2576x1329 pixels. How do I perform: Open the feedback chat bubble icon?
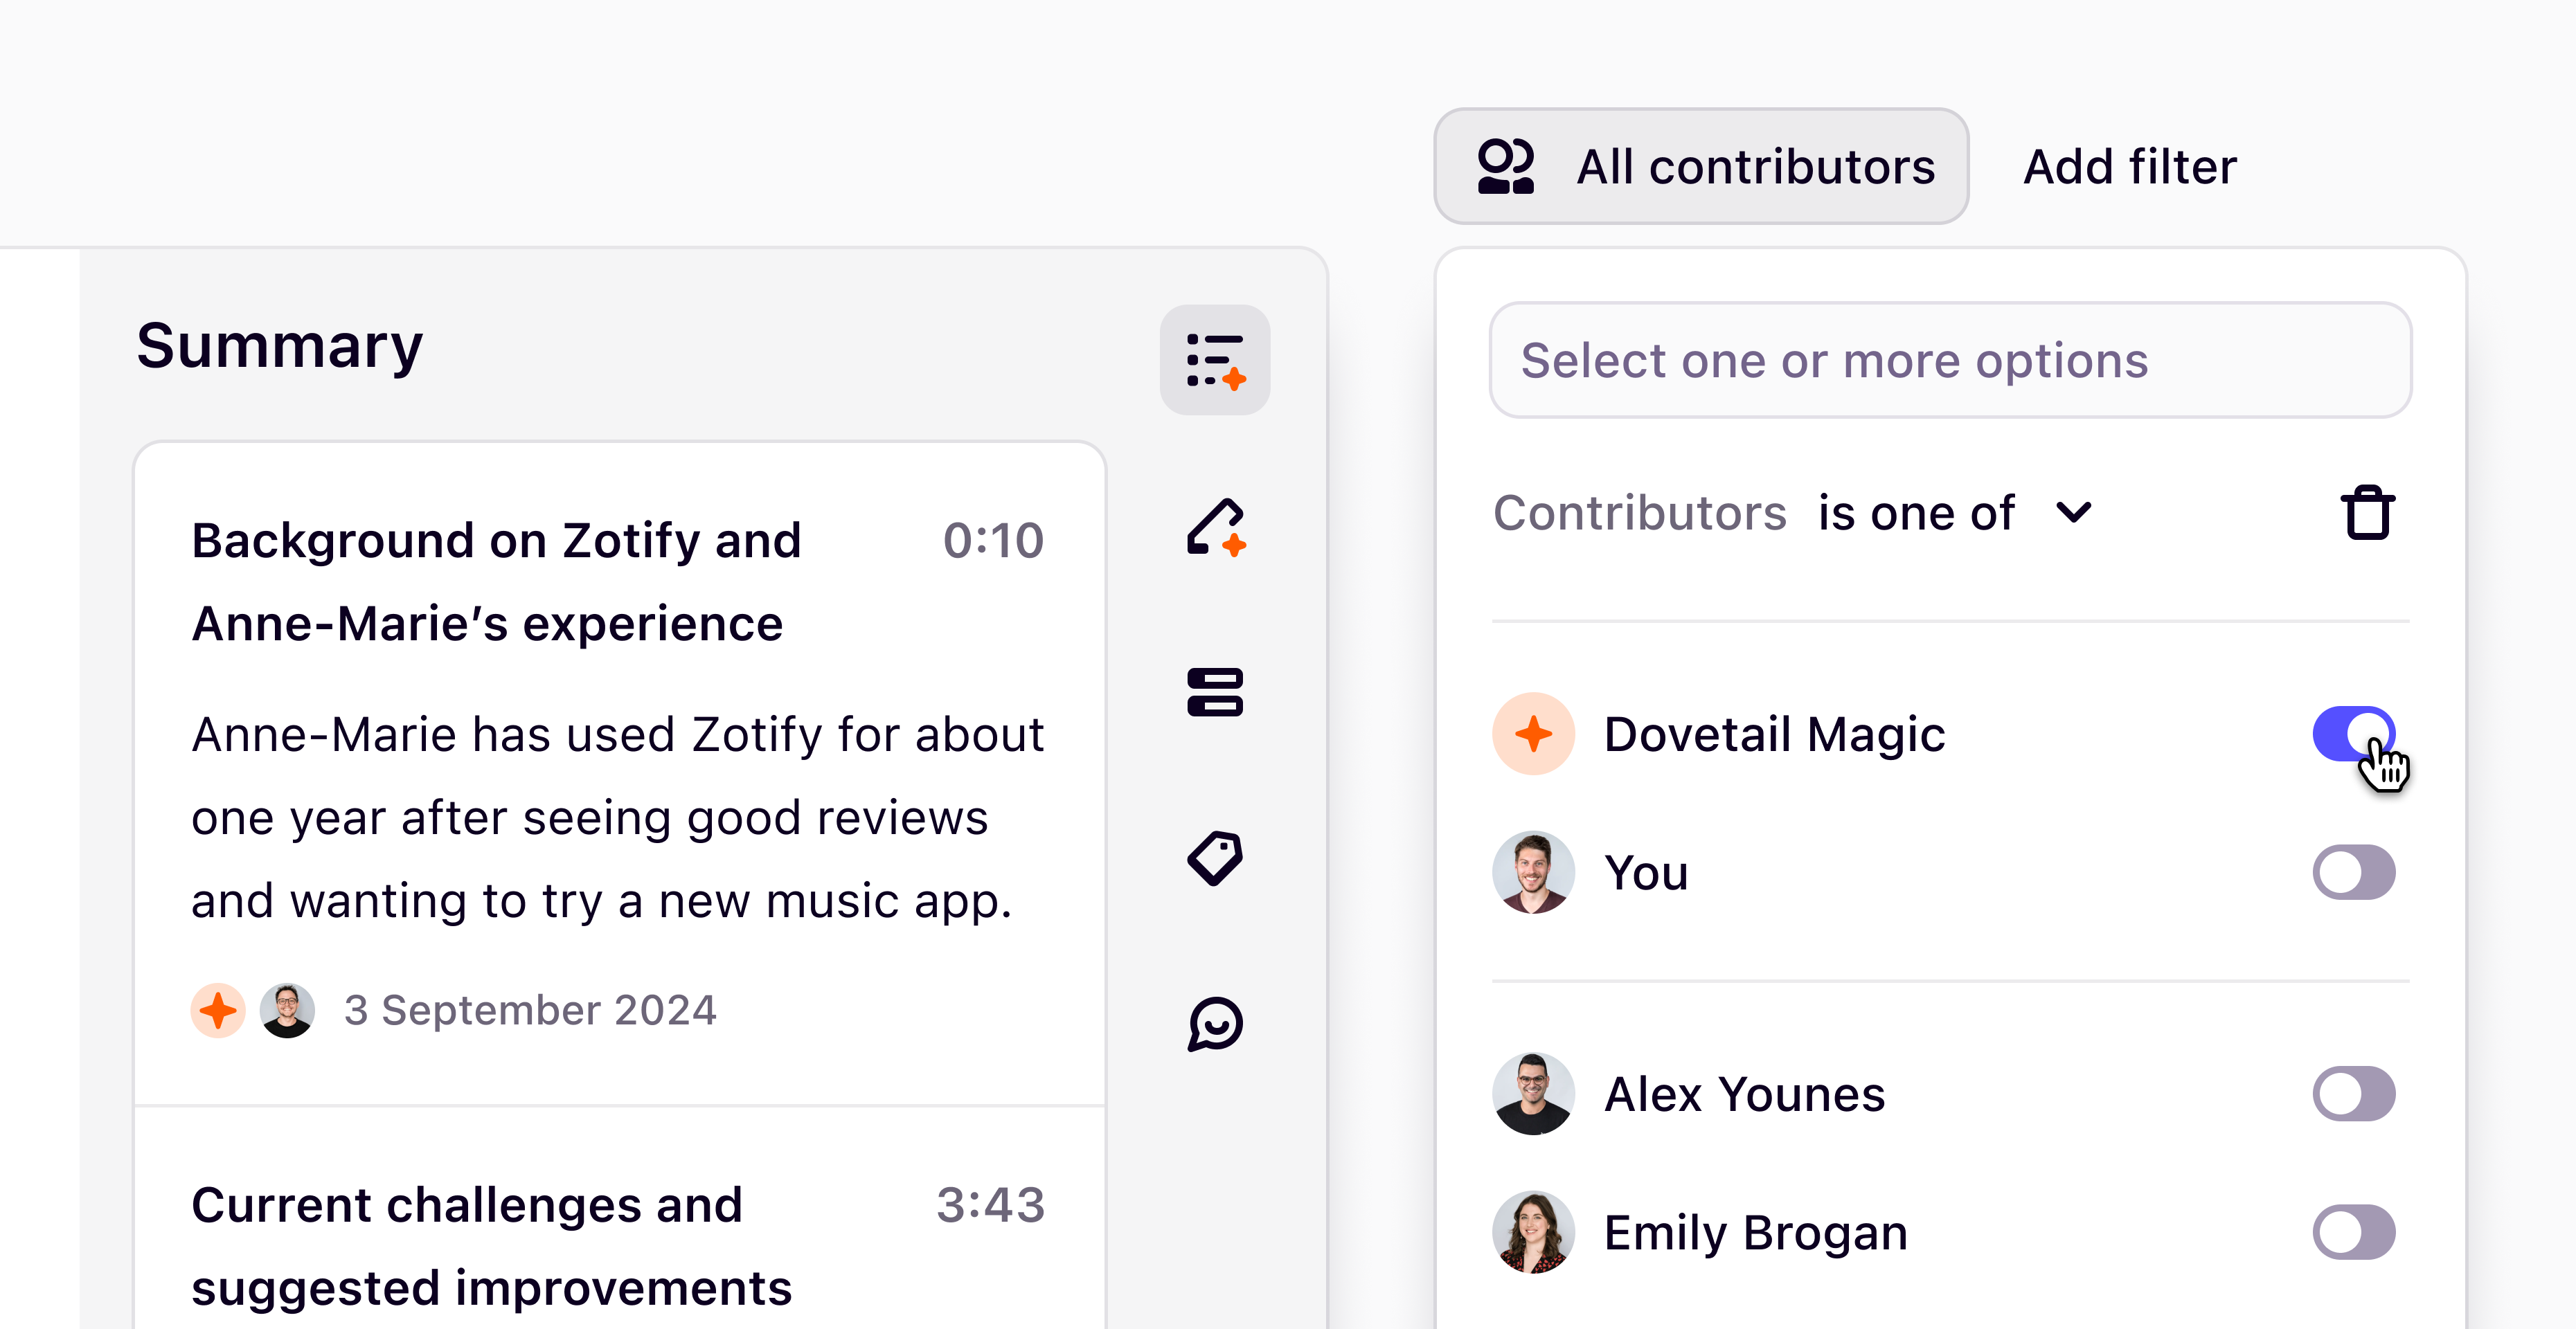point(1215,1023)
